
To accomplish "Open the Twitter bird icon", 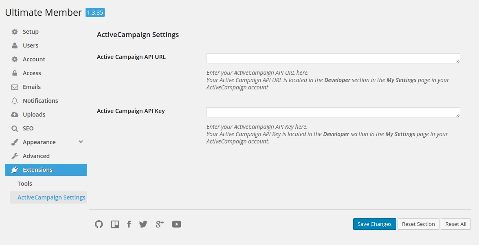I will 143,224.
